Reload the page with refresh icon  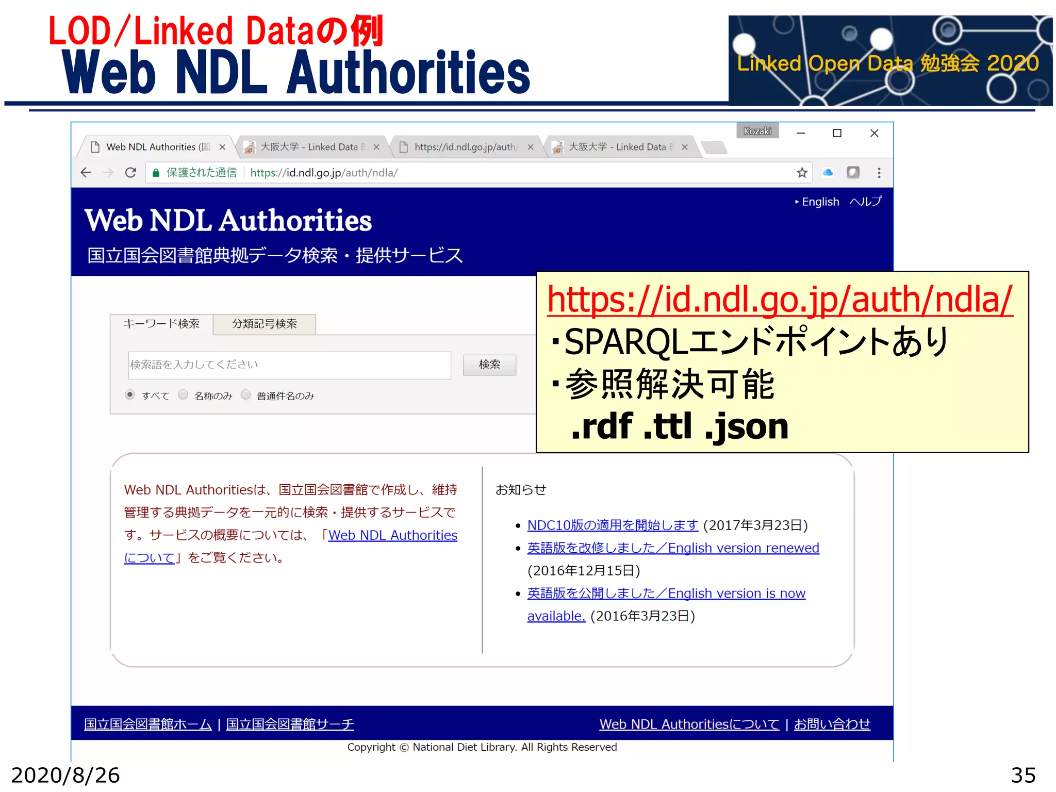pos(130,173)
